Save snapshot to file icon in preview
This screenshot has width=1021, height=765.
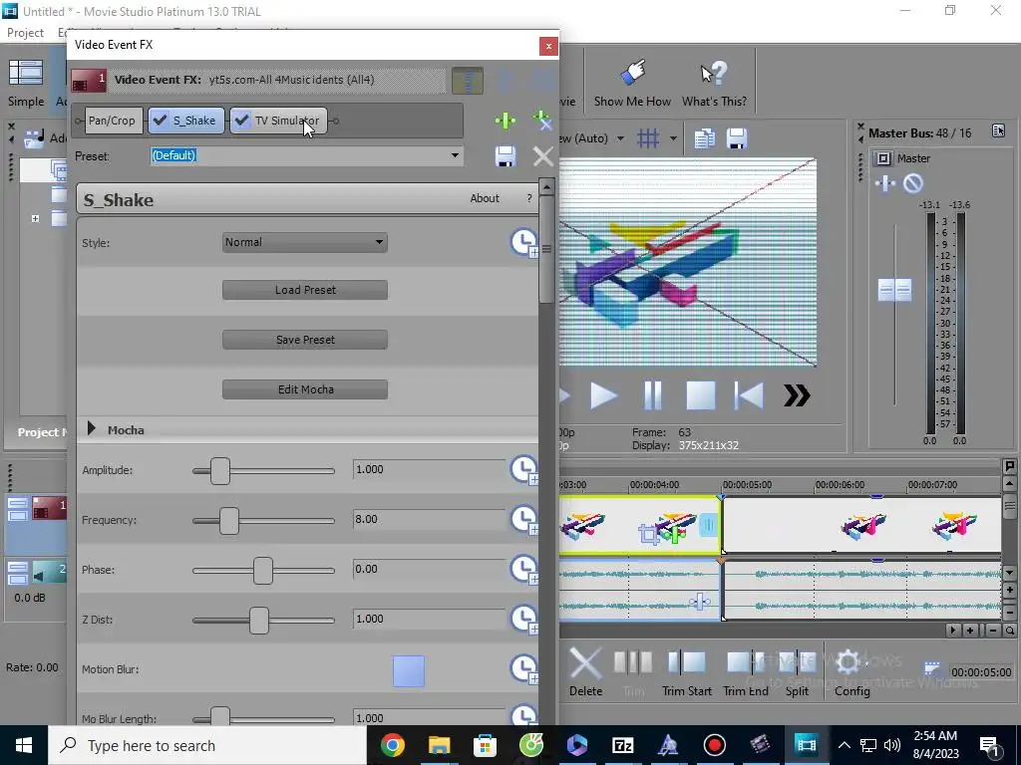737,137
